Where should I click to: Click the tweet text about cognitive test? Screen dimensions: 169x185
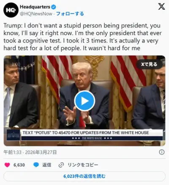click(82, 37)
